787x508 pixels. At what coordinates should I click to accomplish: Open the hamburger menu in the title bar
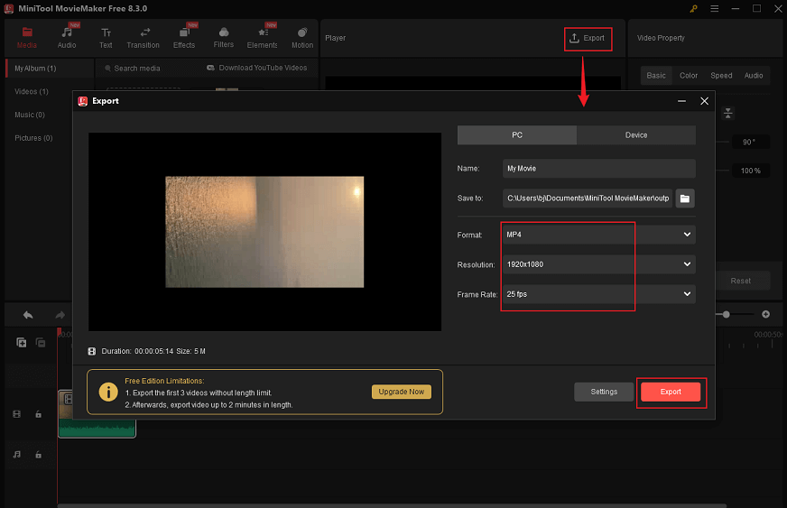click(x=714, y=8)
